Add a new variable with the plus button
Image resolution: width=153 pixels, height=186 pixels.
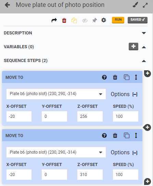133,46
